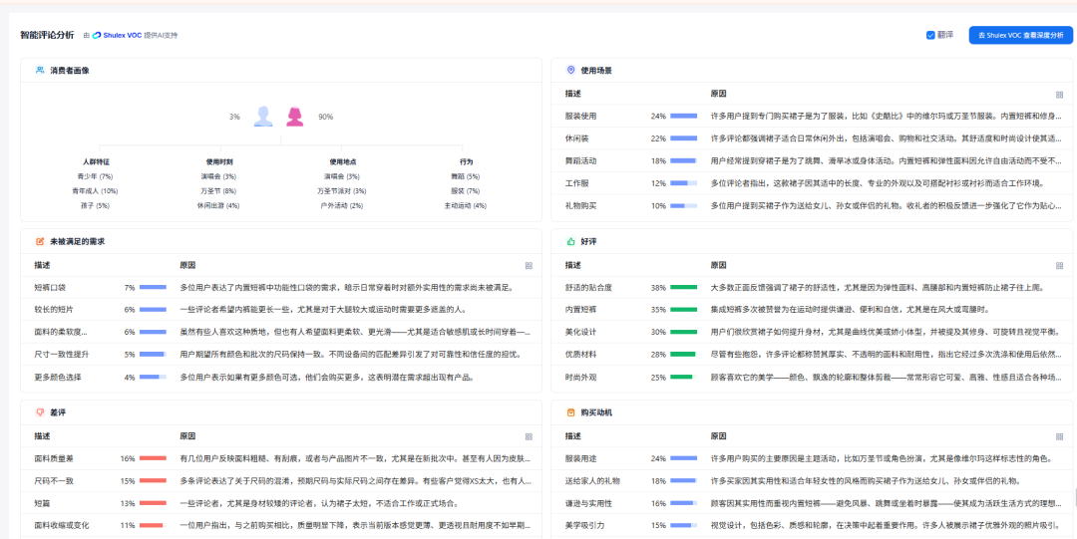1077x539 pixels.
Task: Click the pink female avatar icon
Action: point(295,116)
